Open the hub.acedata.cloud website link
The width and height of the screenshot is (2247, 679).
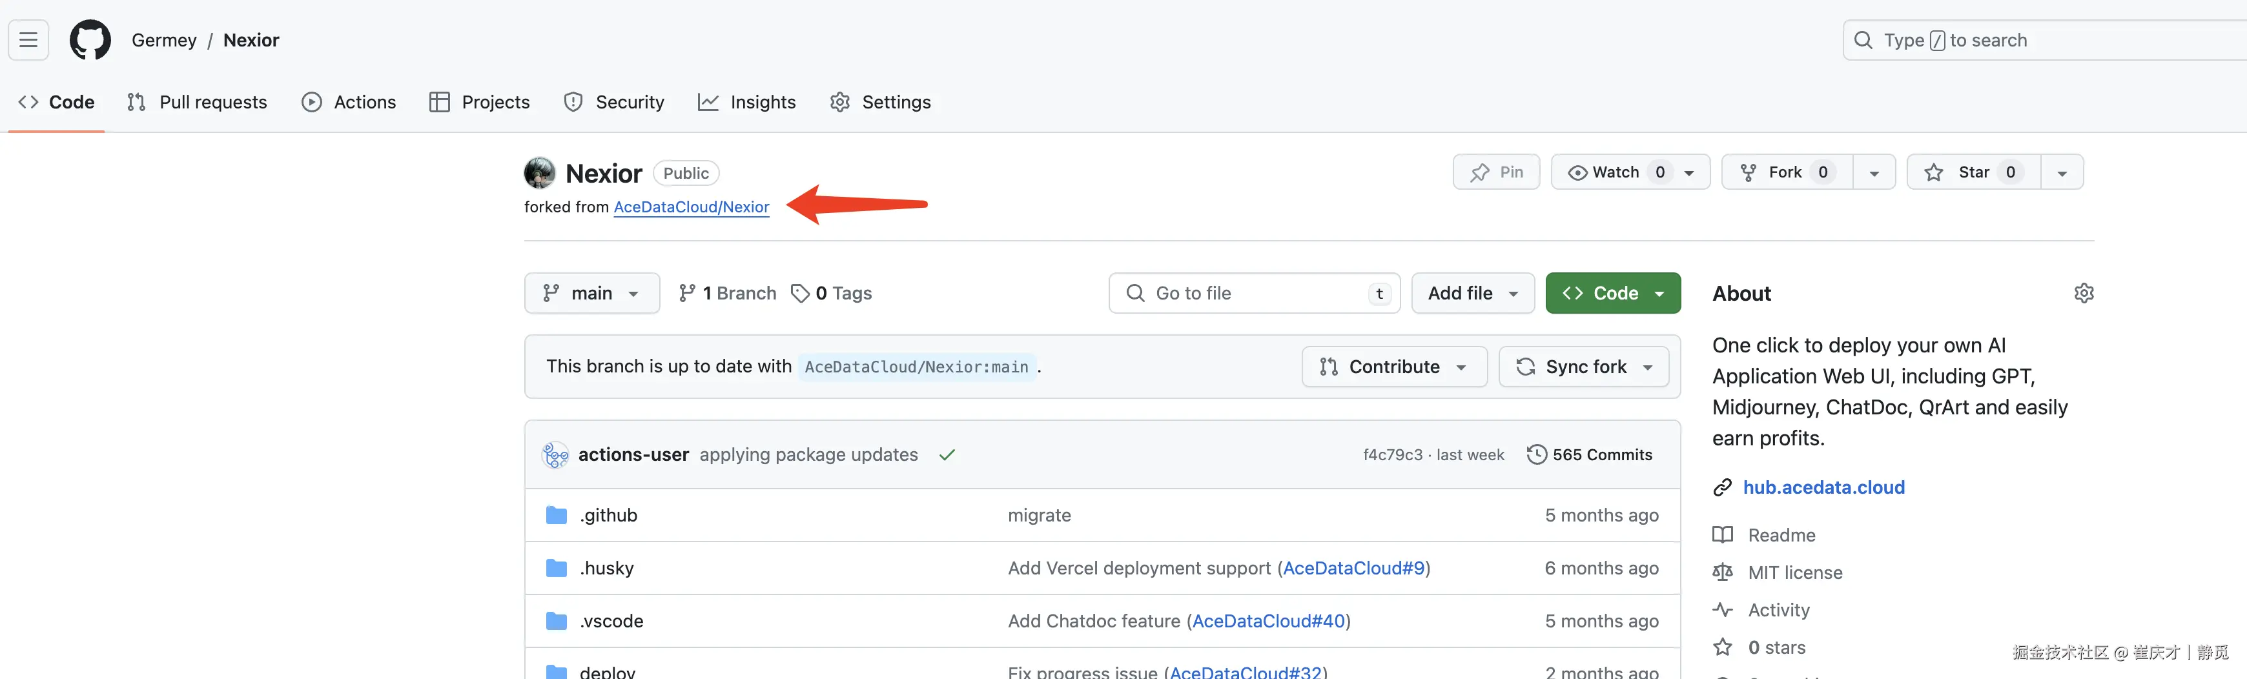(x=1823, y=487)
